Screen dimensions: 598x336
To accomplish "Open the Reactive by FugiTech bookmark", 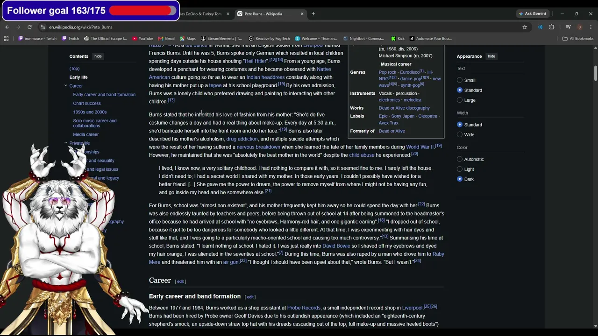I will (270, 39).
